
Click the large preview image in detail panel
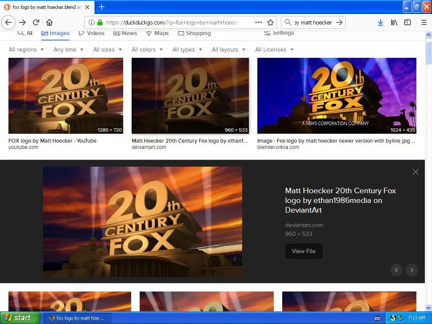tap(143, 222)
